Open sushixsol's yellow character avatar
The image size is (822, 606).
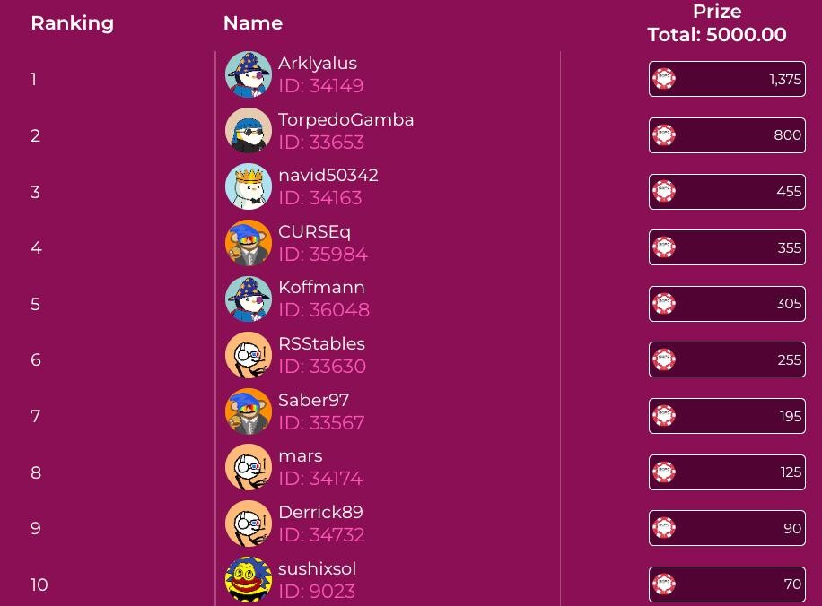(x=249, y=579)
